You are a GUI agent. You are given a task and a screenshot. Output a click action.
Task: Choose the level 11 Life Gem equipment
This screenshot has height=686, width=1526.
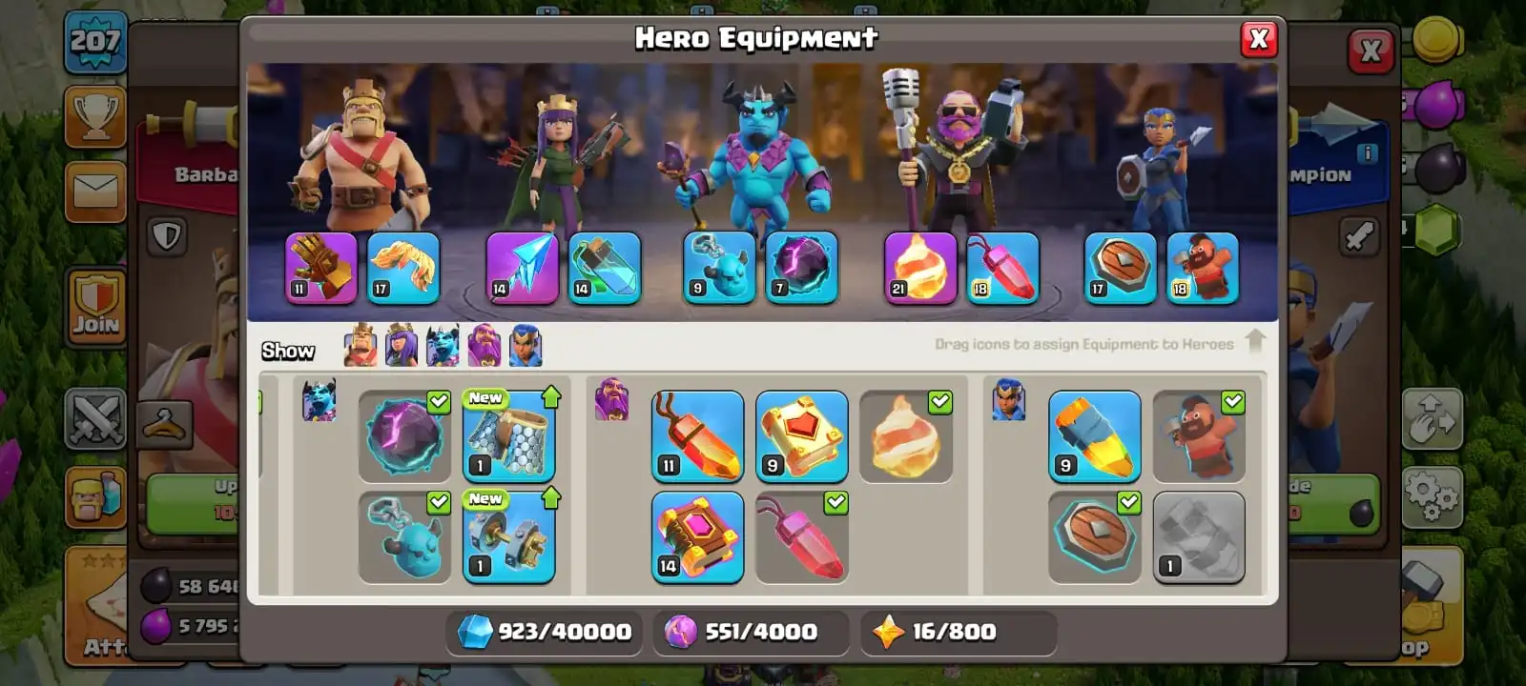pyautogui.click(x=698, y=436)
